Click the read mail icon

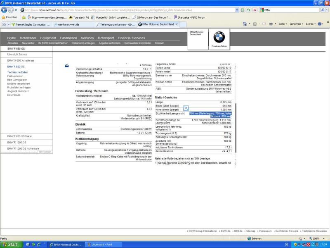coord(264,24)
